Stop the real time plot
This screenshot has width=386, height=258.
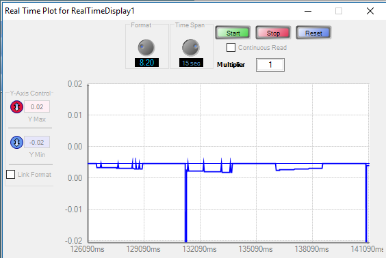pyautogui.click(x=273, y=33)
